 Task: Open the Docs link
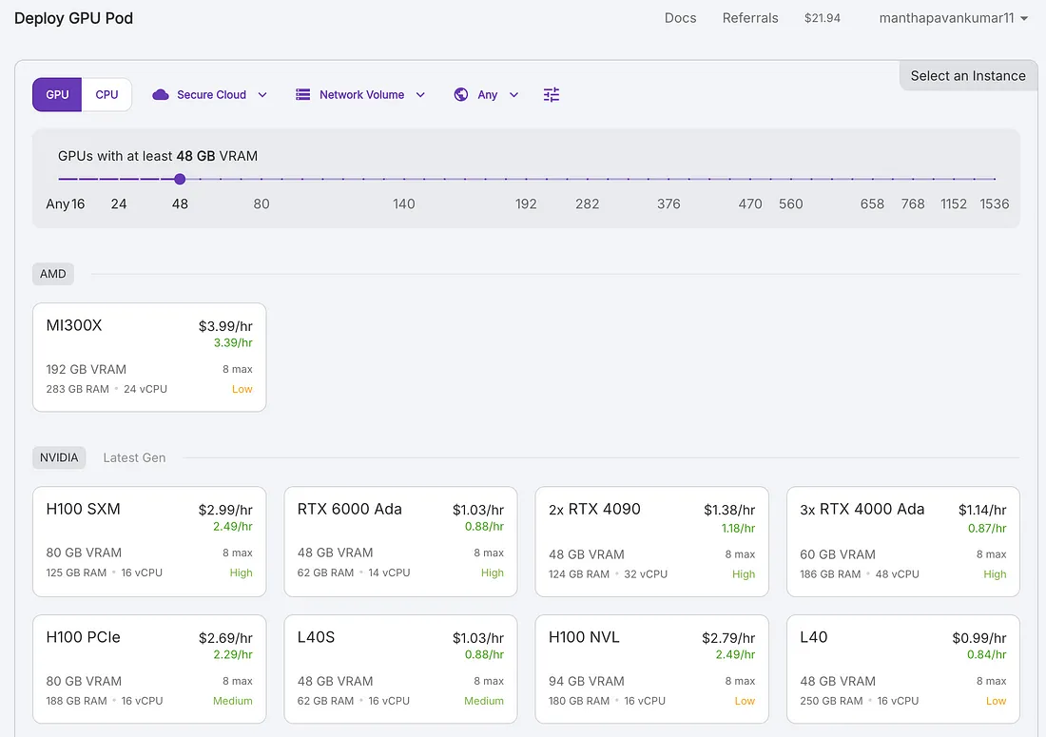tap(681, 18)
